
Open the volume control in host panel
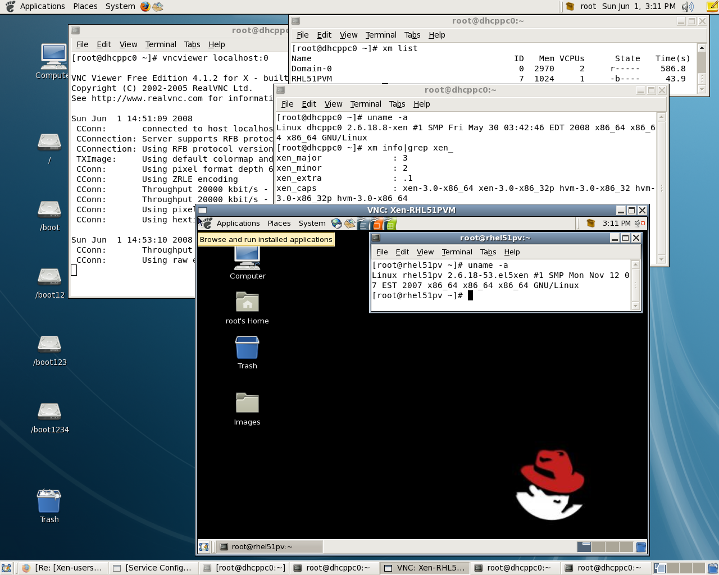688,6
